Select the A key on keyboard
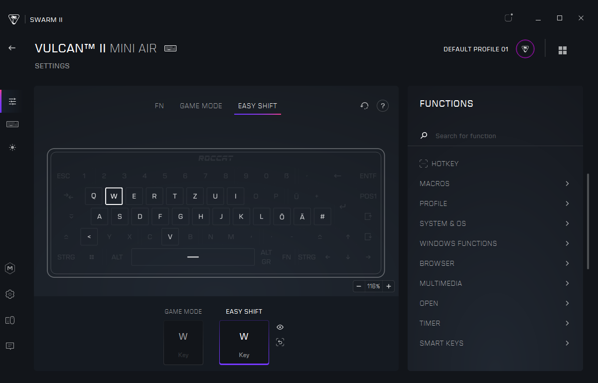This screenshot has height=383, width=598. 99,216
